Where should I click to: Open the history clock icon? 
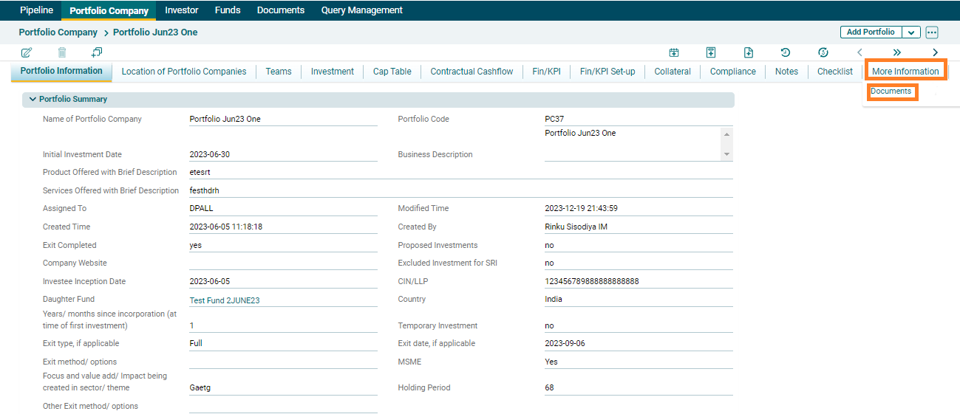tap(786, 52)
